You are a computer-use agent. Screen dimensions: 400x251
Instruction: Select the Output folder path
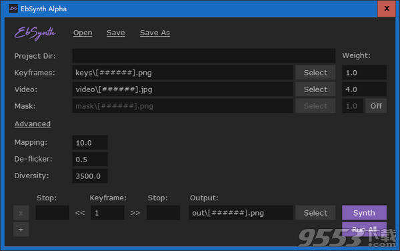click(315, 213)
